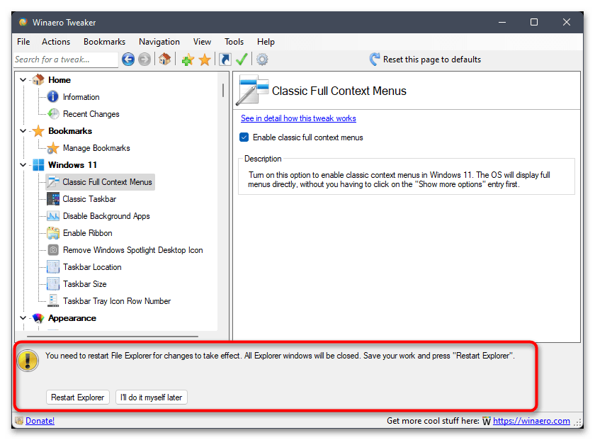This screenshot has width=595, height=440.
Task: Click the green checkmark toolbar icon
Action: pos(242,60)
